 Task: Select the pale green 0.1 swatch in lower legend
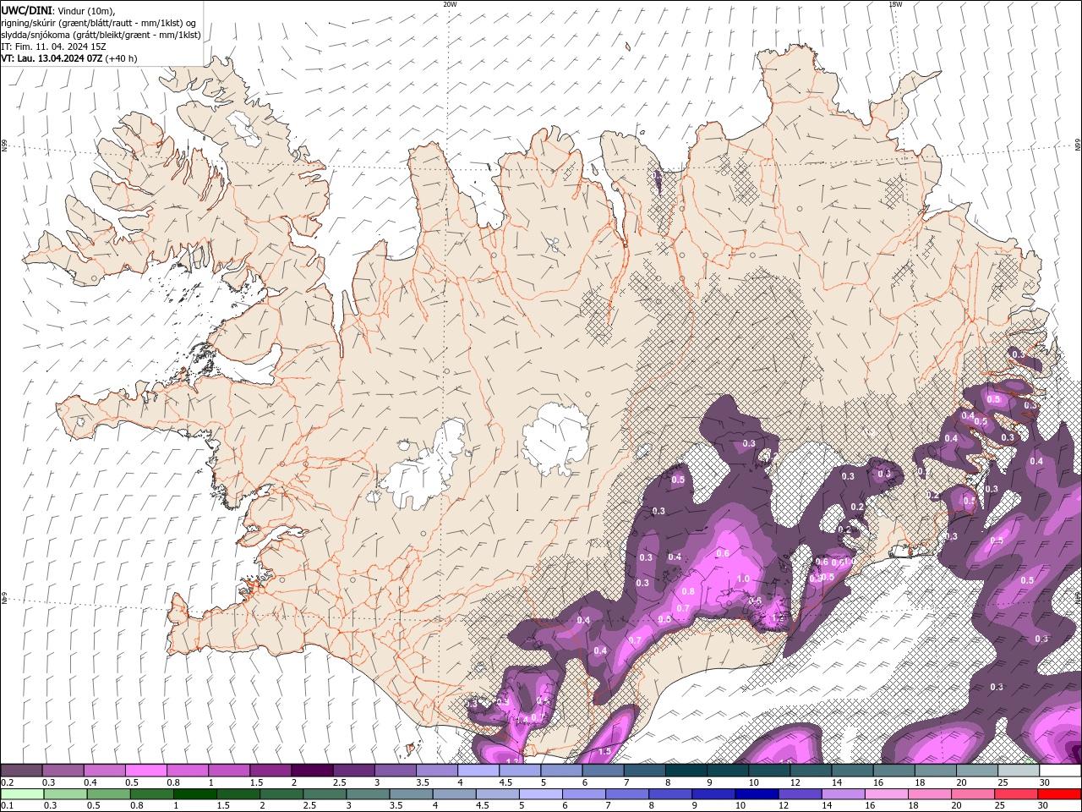coord(22,794)
